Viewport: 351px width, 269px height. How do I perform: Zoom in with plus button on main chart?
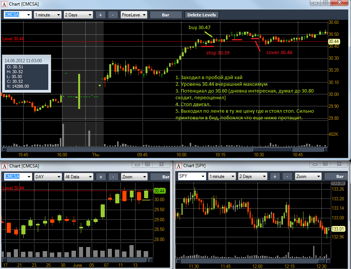(x=101, y=15)
